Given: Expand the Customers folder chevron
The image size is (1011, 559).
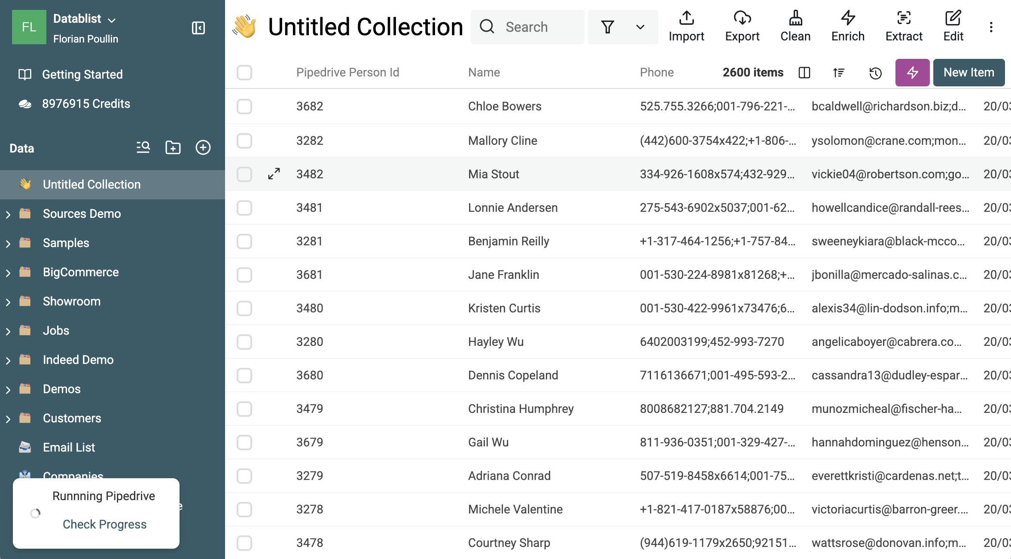Looking at the screenshot, I should click(x=8, y=418).
